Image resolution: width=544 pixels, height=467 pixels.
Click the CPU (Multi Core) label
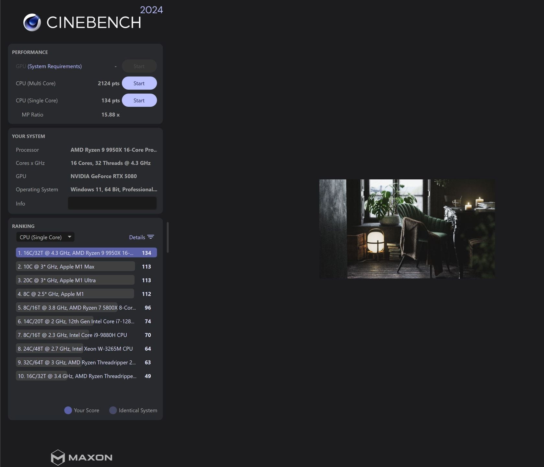tap(36, 83)
